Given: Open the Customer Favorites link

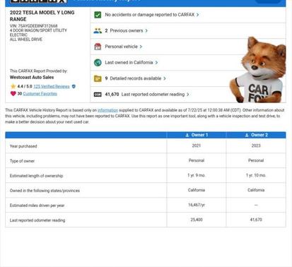Looking at the screenshot, I should [x=40, y=94].
